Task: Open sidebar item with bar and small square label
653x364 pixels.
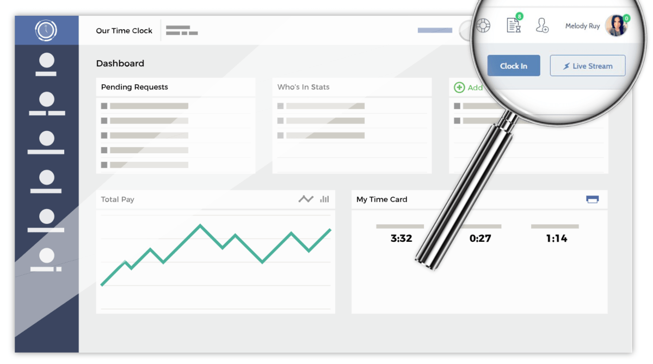Action: pos(47,260)
